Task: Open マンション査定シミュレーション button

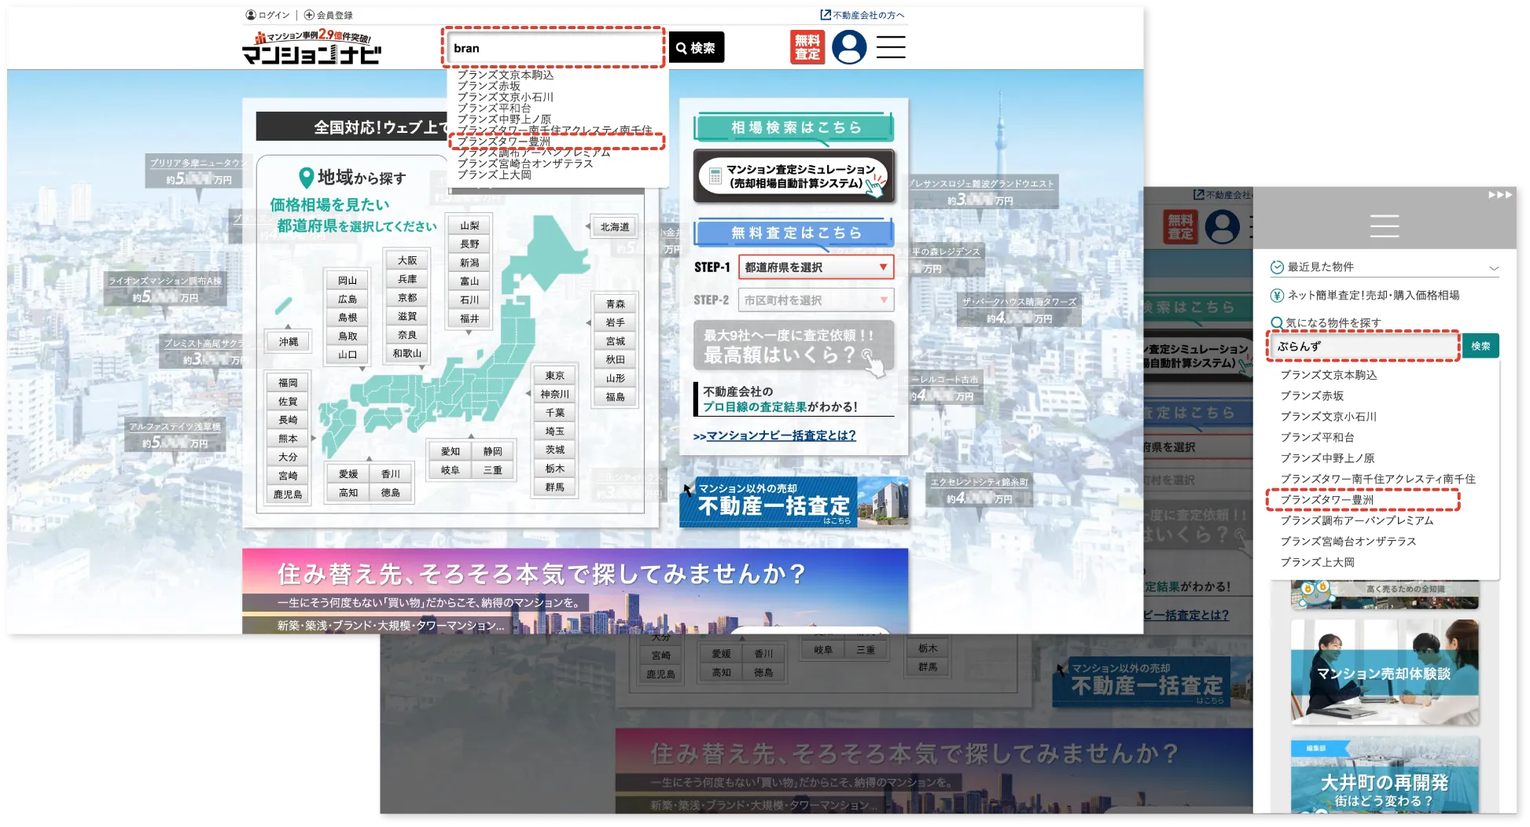Action: (794, 176)
